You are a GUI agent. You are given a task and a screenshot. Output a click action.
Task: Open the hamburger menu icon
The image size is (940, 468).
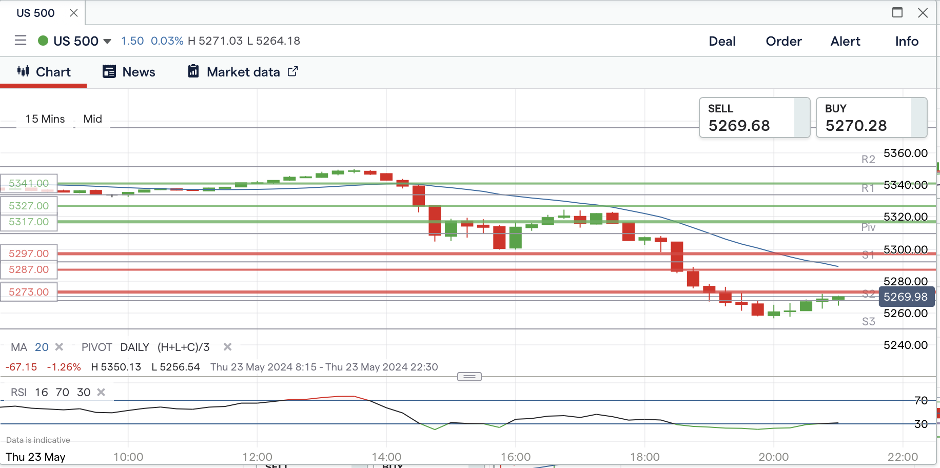click(x=21, y=40)
